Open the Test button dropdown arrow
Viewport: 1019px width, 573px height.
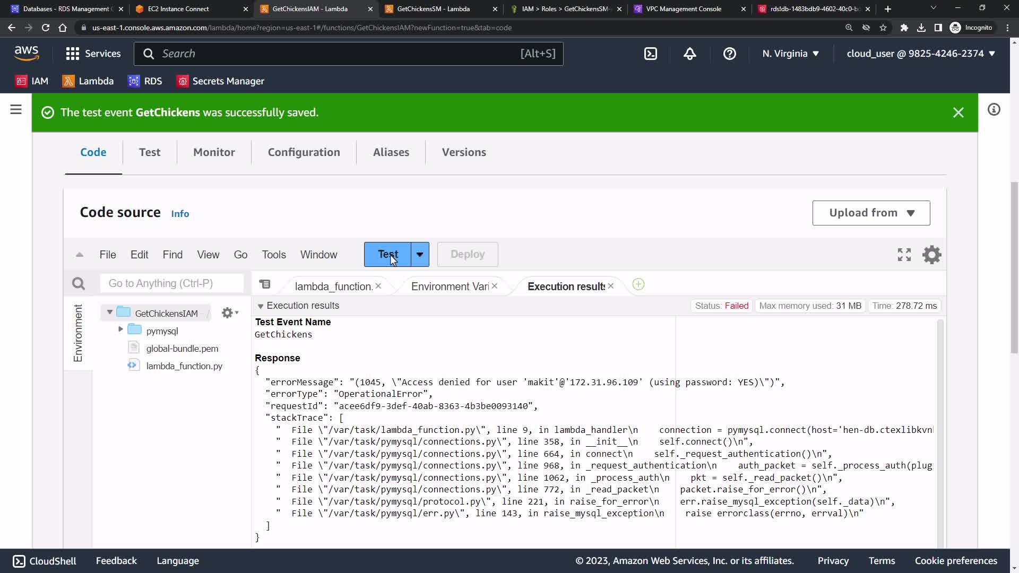[x=420, y=255]
